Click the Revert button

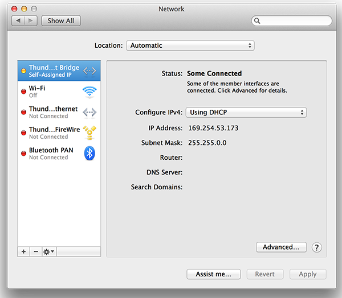coord(265,274)
